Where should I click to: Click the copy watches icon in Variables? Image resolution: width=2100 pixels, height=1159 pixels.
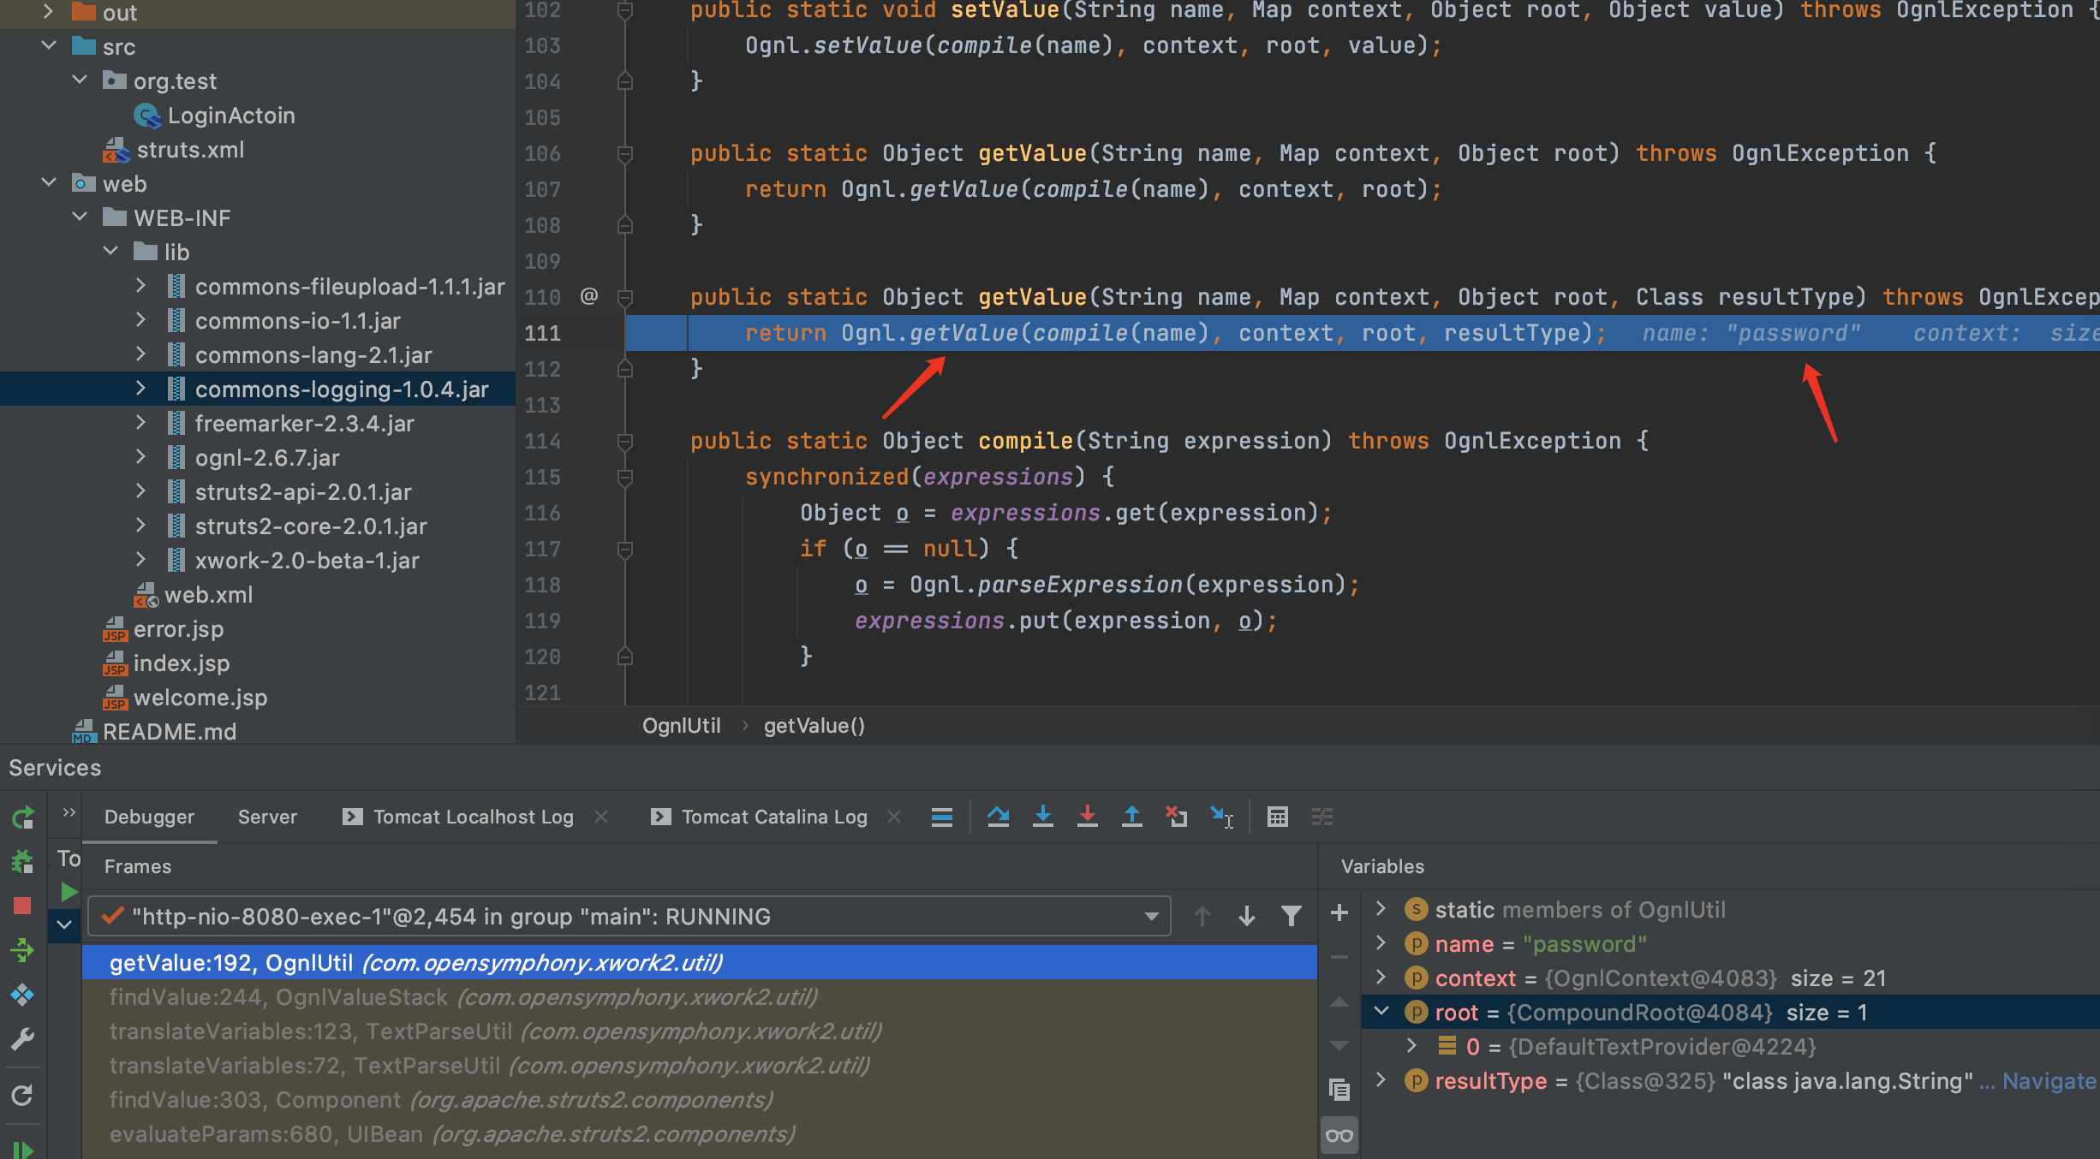point(1339,1089)
